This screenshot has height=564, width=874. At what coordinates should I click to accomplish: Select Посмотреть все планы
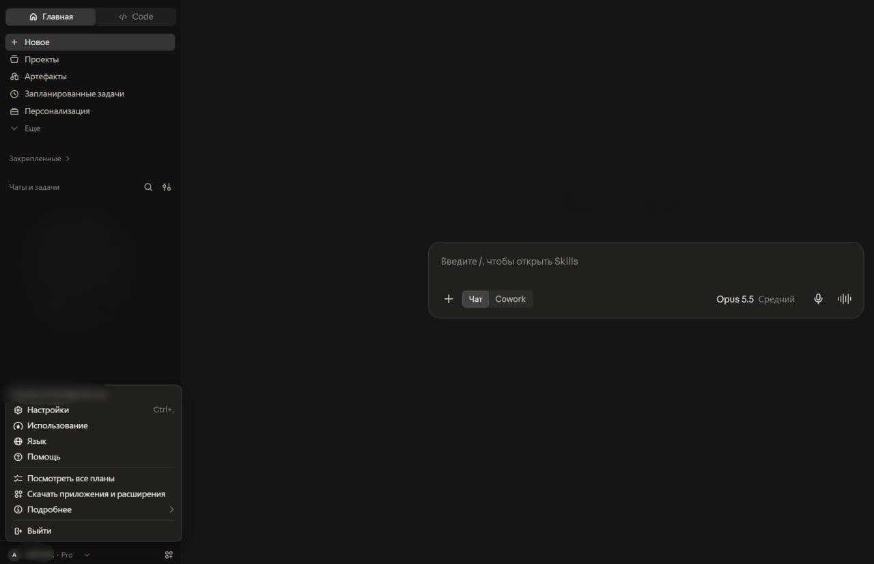point(94,479)
